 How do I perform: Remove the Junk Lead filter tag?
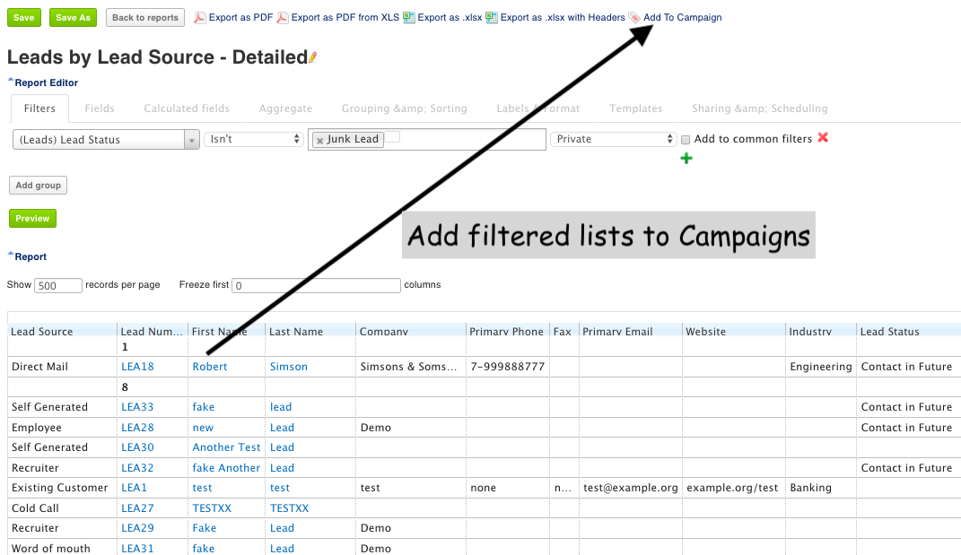(x=320, y=140)
